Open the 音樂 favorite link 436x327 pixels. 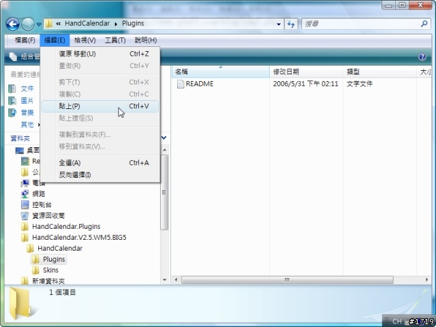[x=27, y=112]
